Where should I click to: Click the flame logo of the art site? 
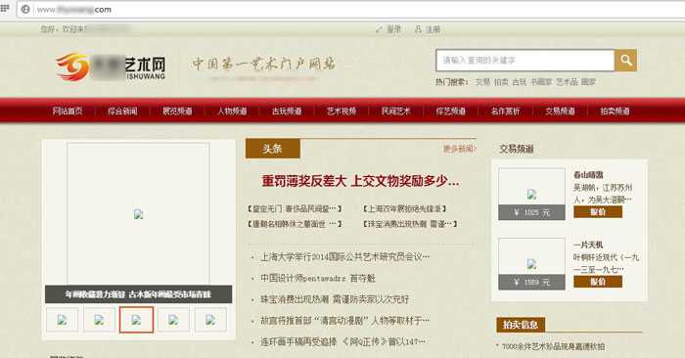point(72,67)
